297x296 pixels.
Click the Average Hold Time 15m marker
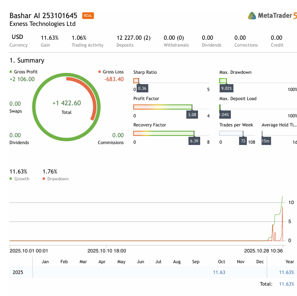[x=266, y=141]
